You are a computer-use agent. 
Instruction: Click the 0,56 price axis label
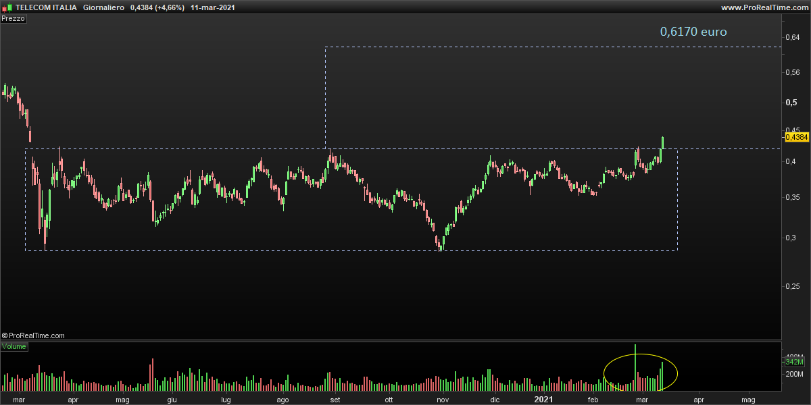[793, 72]
